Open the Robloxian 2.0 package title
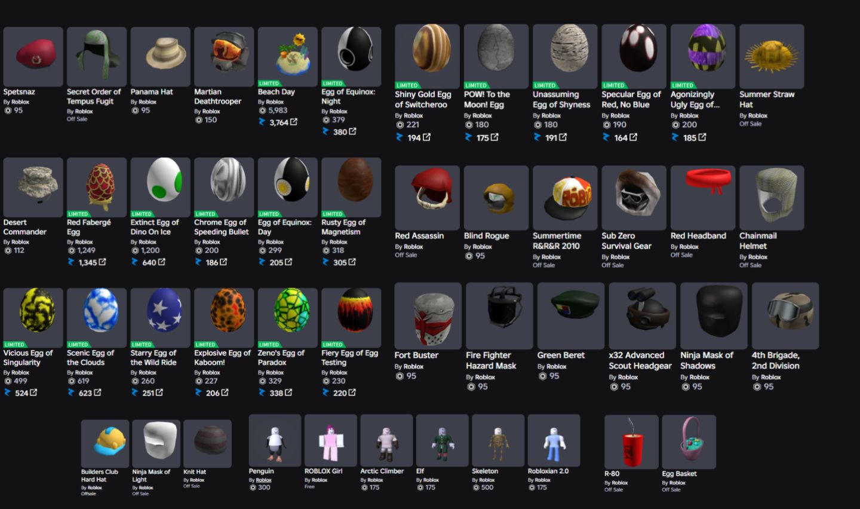860x509 pixels. tap(548, 471)
